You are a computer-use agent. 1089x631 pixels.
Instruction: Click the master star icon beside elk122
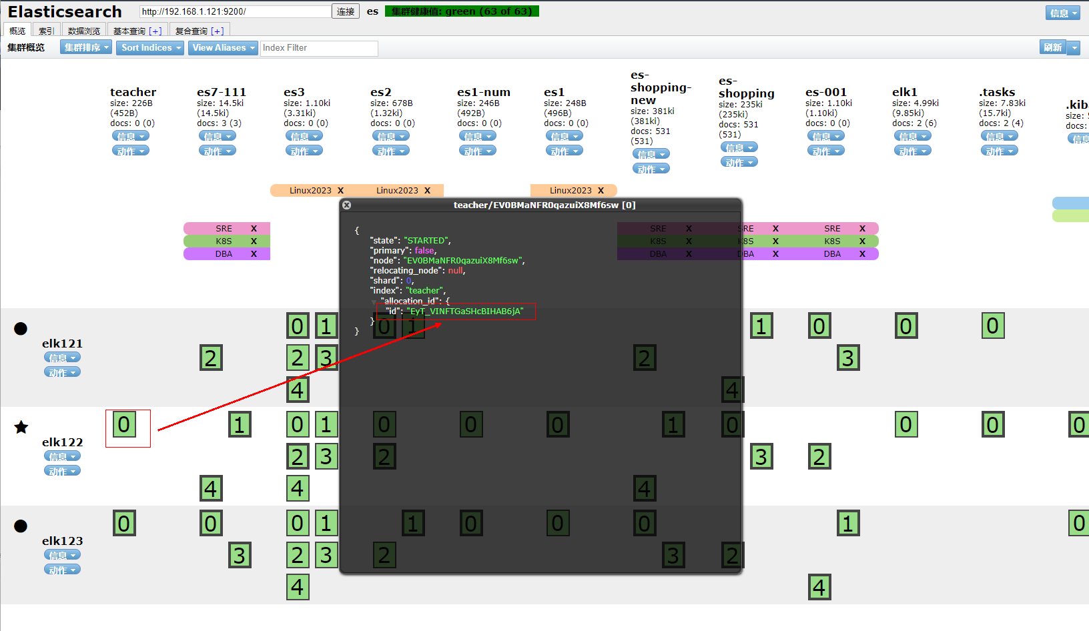coord(21,427)
